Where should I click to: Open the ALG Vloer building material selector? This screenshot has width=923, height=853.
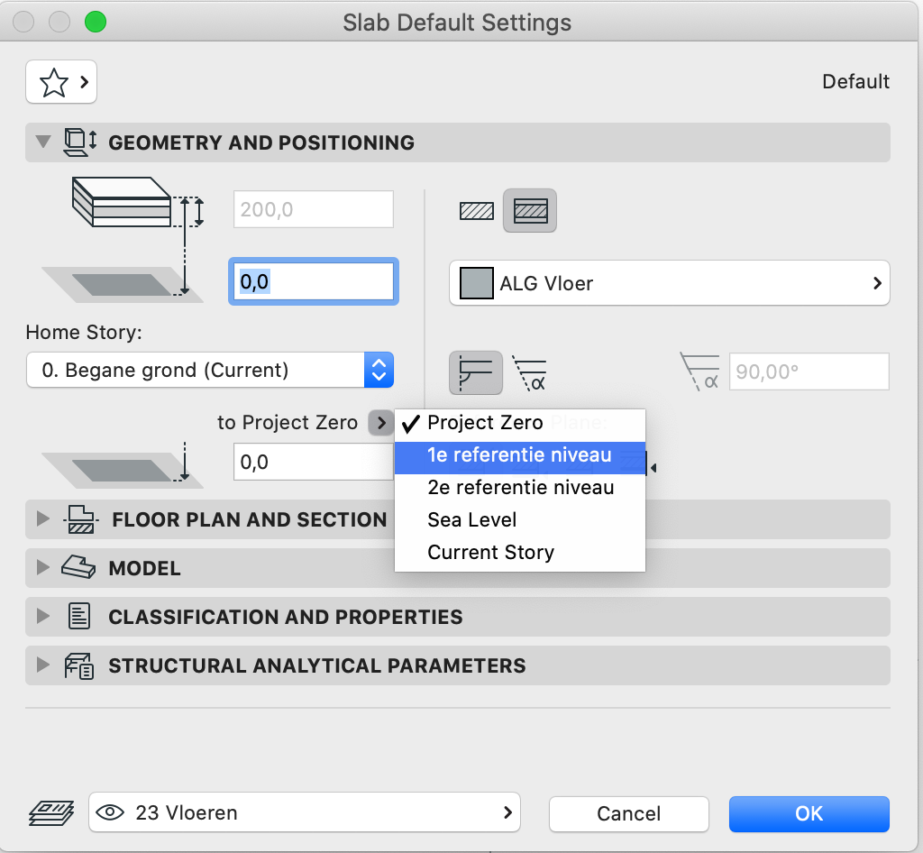click(670, 283)
